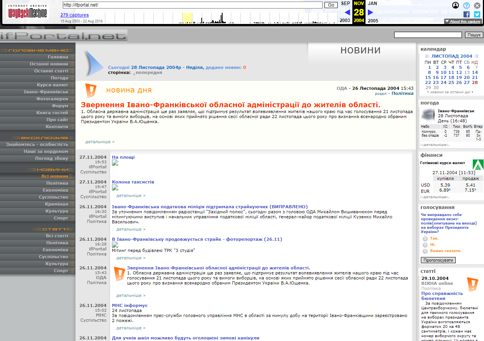
Task: Click the SEP month in Wayback toolbar
Action: tap(345, 3)
